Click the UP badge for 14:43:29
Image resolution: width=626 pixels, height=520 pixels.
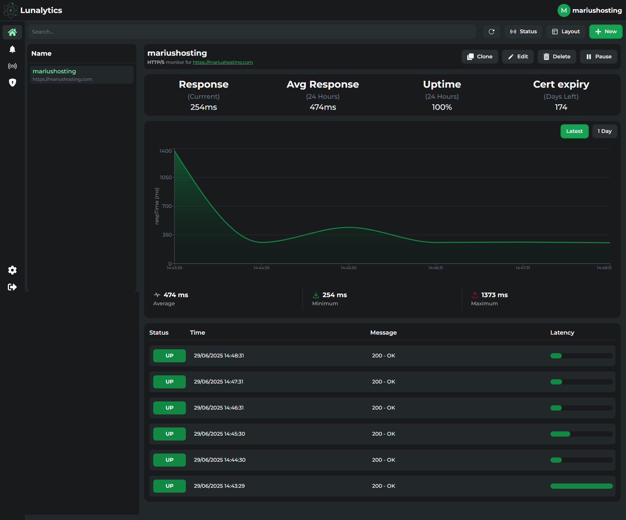click(x=170, y=486)
